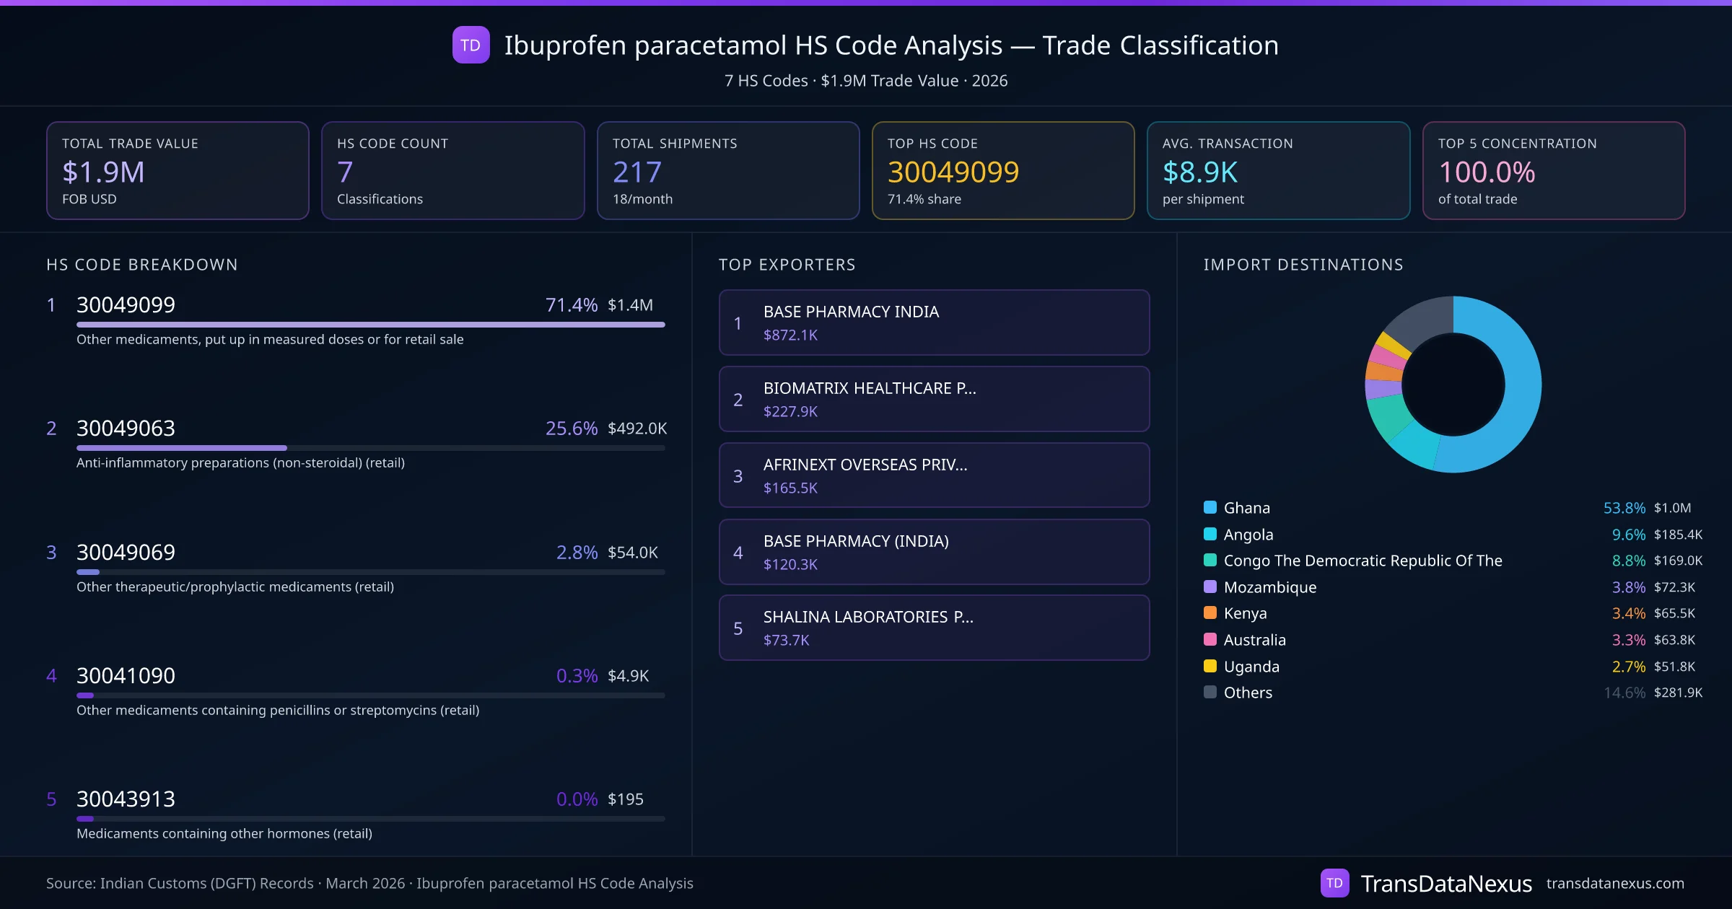This screenshot has width=1732, height=909.
Task: Select the Mozambique legend entry
Action: 1269,587
